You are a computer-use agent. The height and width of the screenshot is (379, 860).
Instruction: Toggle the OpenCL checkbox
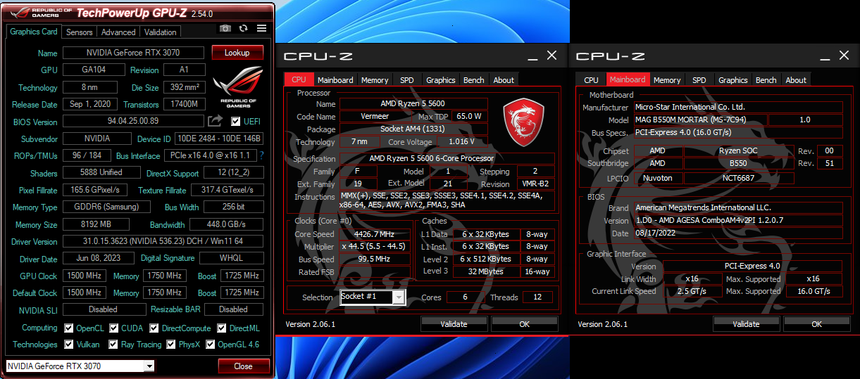click(68, 328)
